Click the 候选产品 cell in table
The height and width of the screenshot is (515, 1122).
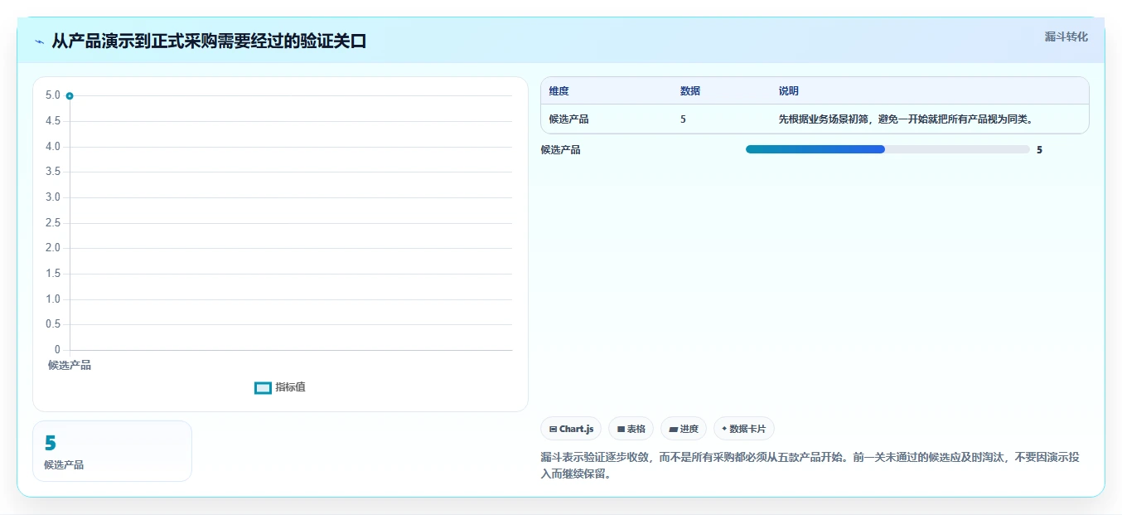[x=569, y=119]
